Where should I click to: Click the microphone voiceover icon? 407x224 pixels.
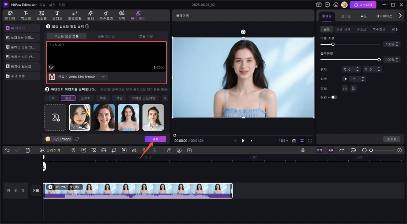tap(303, 150)
